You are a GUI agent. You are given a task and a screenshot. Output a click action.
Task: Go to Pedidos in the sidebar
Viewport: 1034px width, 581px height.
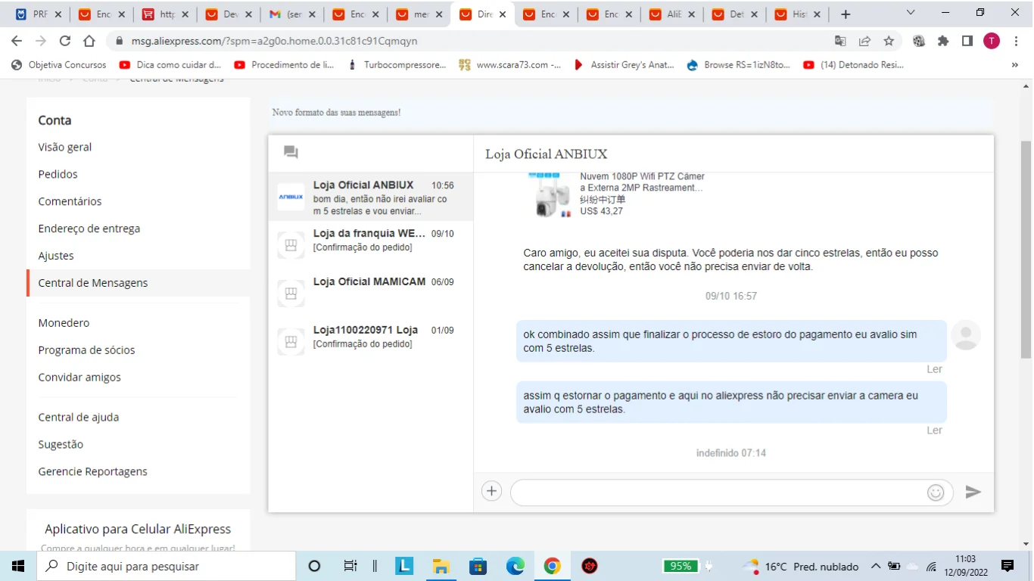(58, 175)
